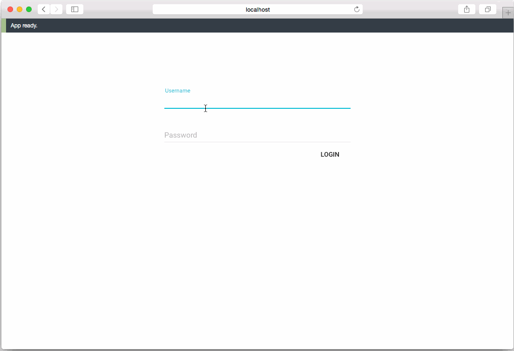Click the 'App ready.' status message

[24, 26]
